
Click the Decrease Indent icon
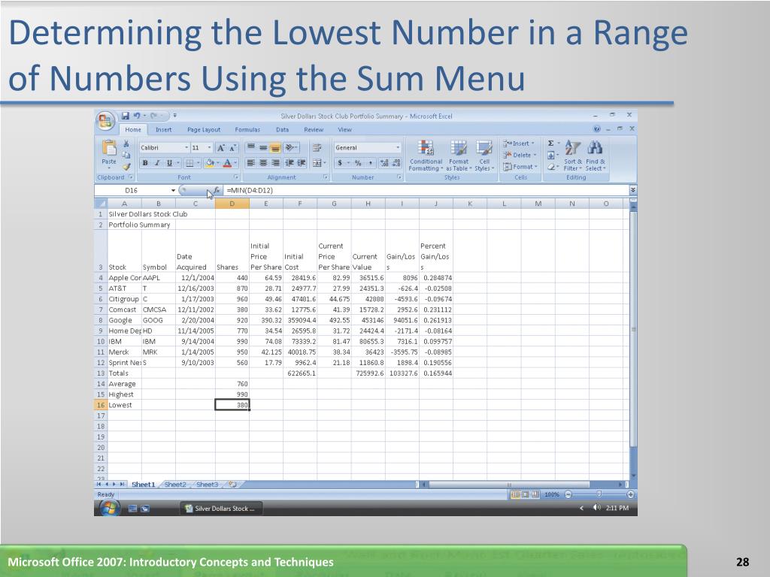click(x=290, y=163)
